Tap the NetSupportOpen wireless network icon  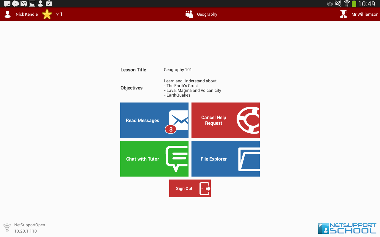point(7,228)
